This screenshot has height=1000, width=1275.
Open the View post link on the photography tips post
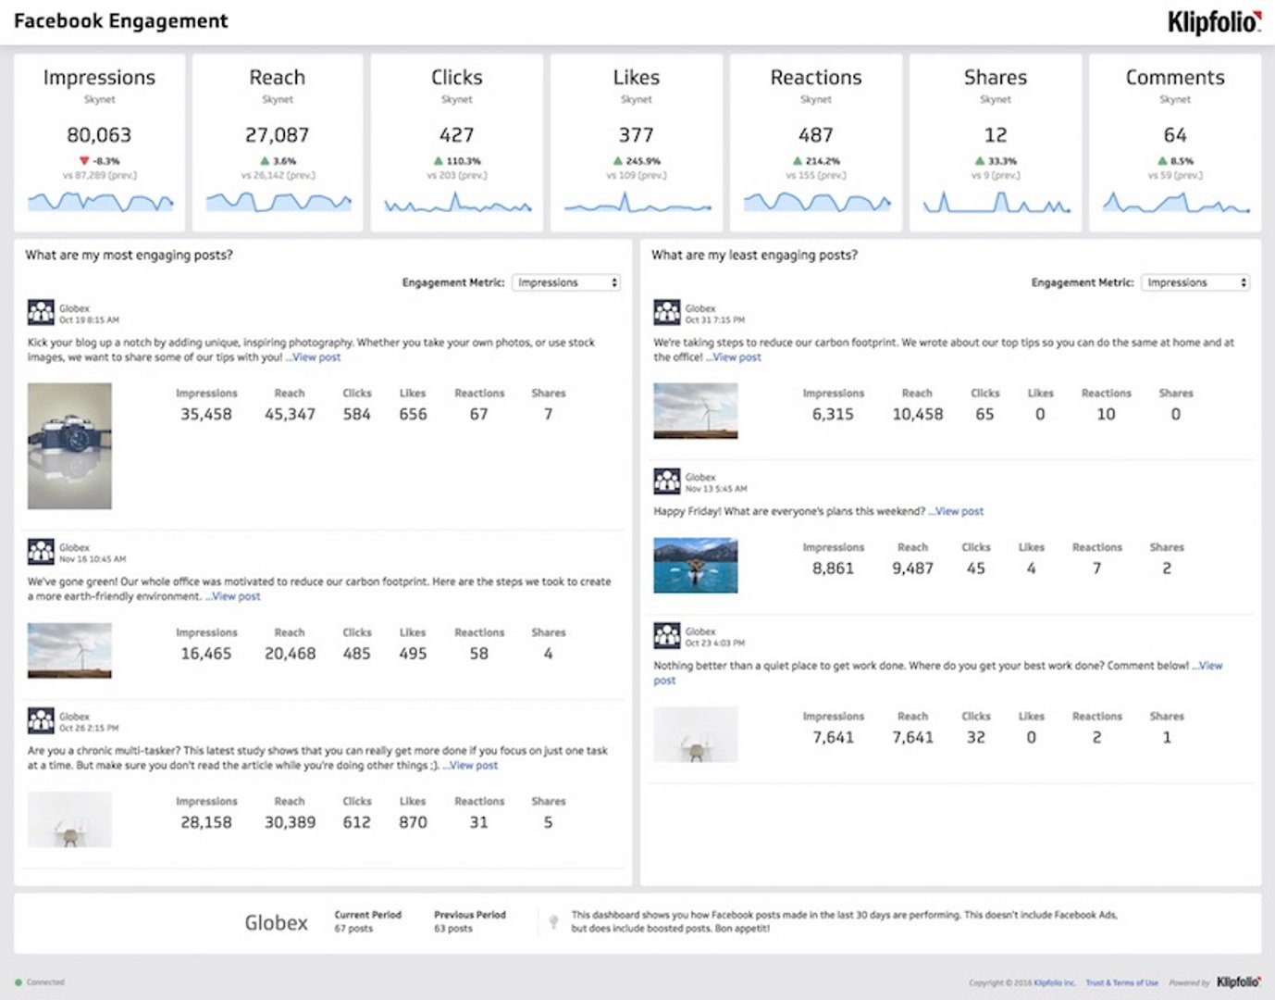[316, 356]
